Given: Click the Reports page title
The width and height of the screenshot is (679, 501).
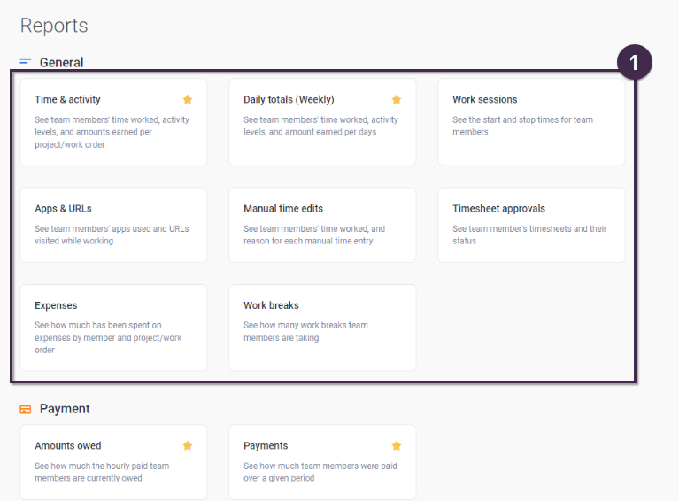Looking at the screenshot, I should coord(54,26).
